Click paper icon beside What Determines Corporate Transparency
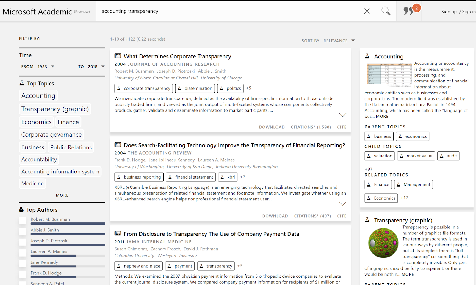The image size is (476, 285). pyautogui.click(x=118, y=56)
